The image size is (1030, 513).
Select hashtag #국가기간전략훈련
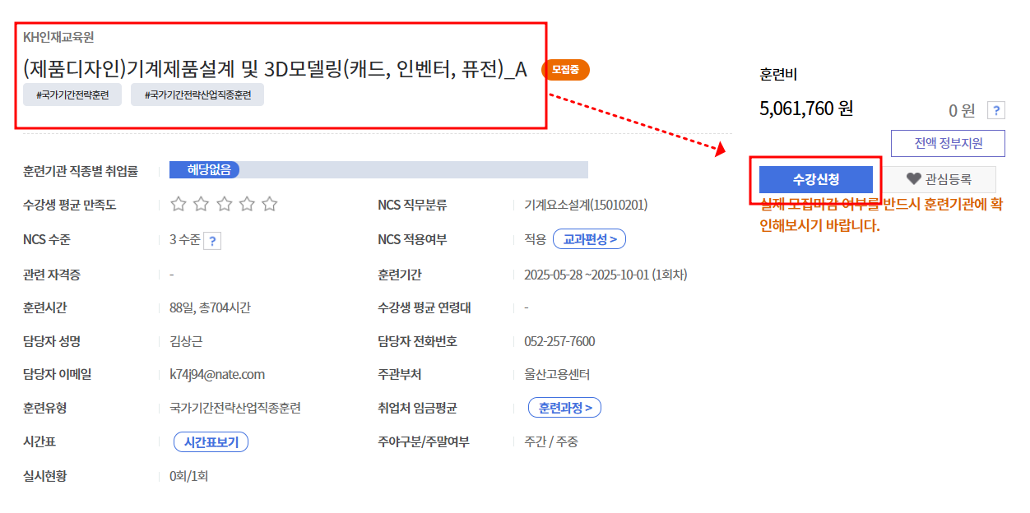click(72, 95)
